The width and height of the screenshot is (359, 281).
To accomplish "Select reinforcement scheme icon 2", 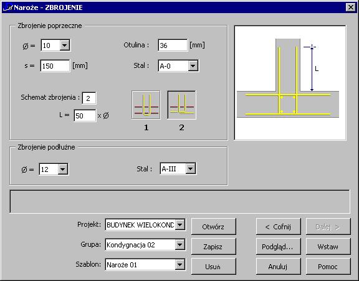I will [x=181, y=105].
